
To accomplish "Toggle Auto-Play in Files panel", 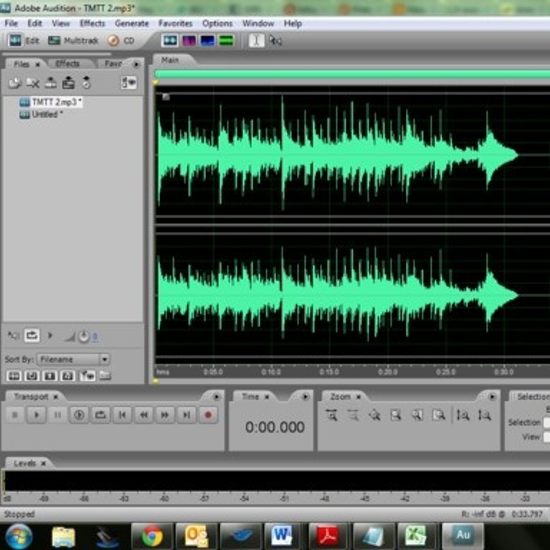I will click(13, 335).
